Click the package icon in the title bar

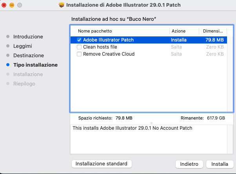pos(62,5)
